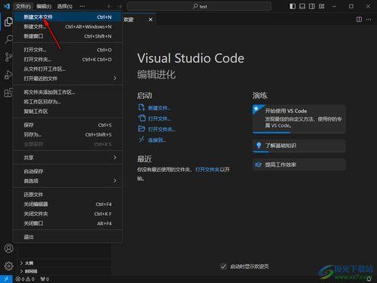
Task: Open 开始使用 VS Code walkthrough card
Action: tap(299, 119)
